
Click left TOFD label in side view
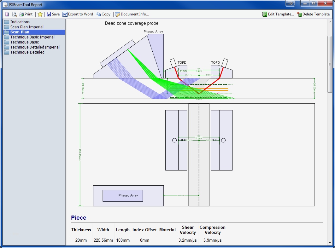coord(182,62)
